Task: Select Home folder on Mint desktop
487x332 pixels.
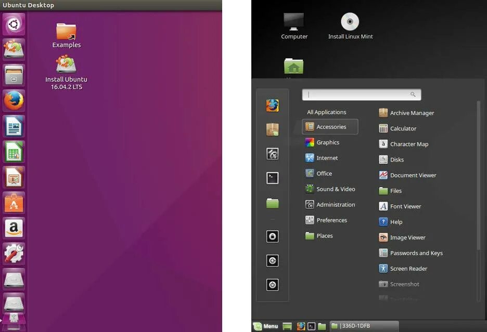Action: click(293, 66)
